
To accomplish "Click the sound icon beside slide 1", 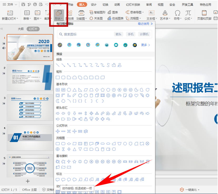I will [x=4, y=48].
